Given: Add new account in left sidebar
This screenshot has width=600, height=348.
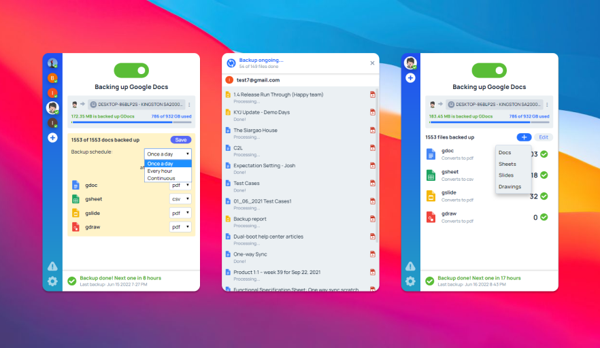Looking at the screenshot, I should pyautogui.click(x=52, y=138).
